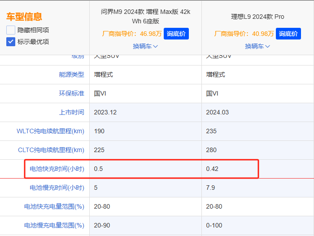The height and width of the screenshot is (236, 314).
Task: Select the 能源类型 row label
Action: [x=71, y=74]
